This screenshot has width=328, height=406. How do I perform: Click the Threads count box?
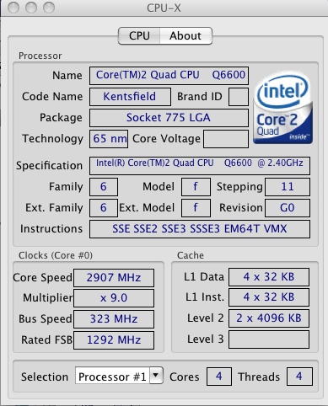tap(299, 377)
